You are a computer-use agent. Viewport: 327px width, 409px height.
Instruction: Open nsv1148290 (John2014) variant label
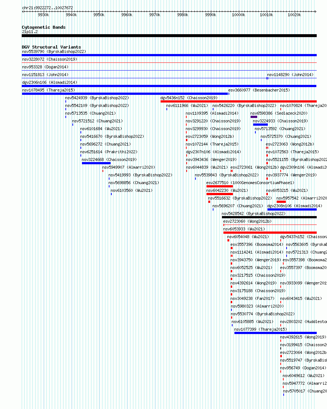coord(290,75)
